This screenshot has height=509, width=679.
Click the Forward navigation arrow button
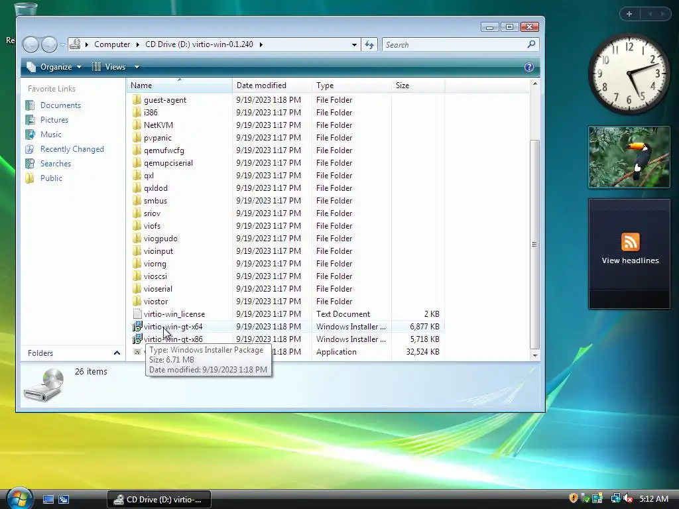49,44
